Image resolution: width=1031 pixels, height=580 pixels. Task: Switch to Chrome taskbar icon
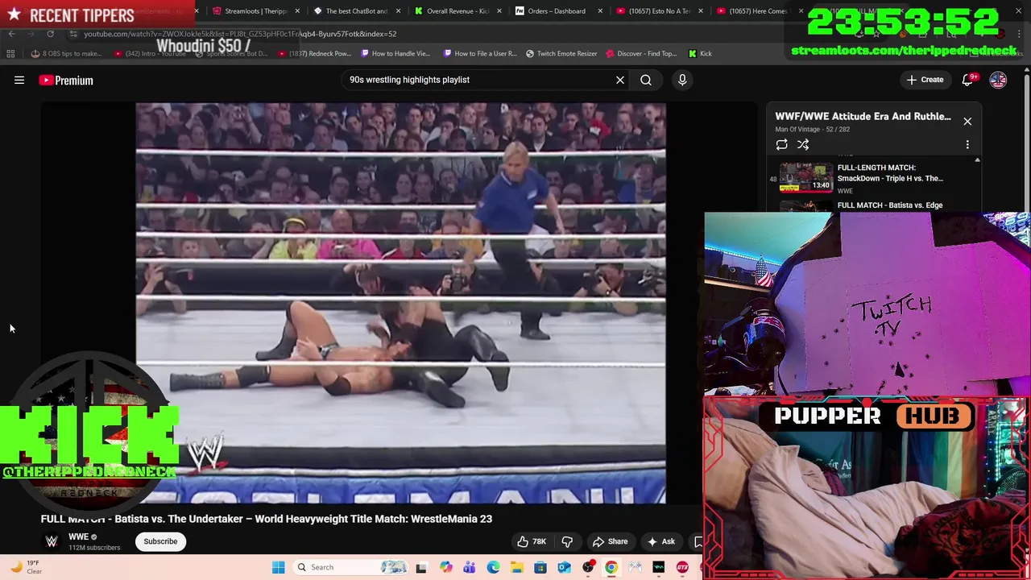(611, 567)
